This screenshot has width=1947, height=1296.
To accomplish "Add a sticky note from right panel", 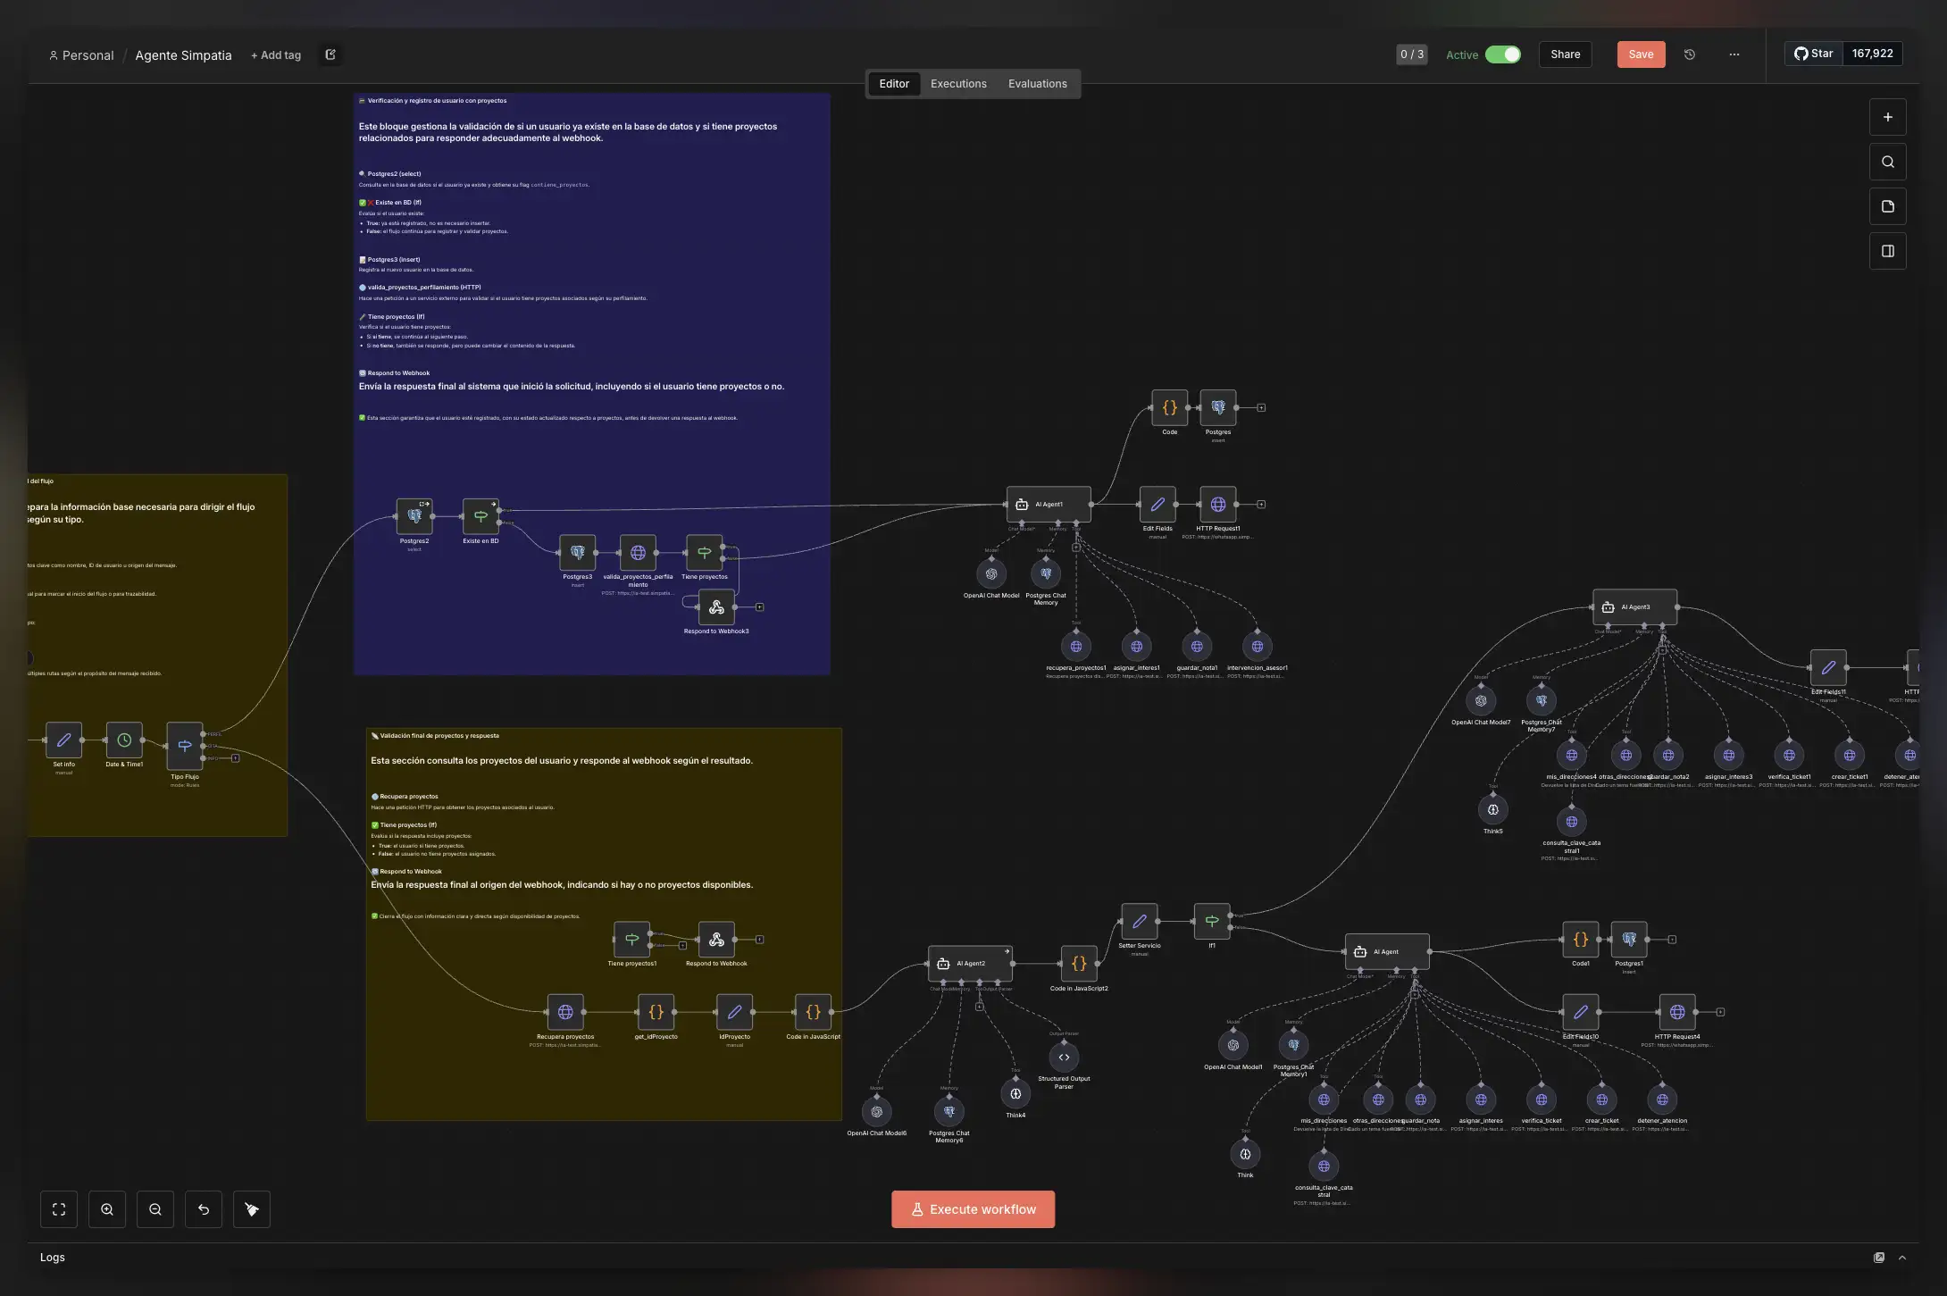I will (1888, 206).
